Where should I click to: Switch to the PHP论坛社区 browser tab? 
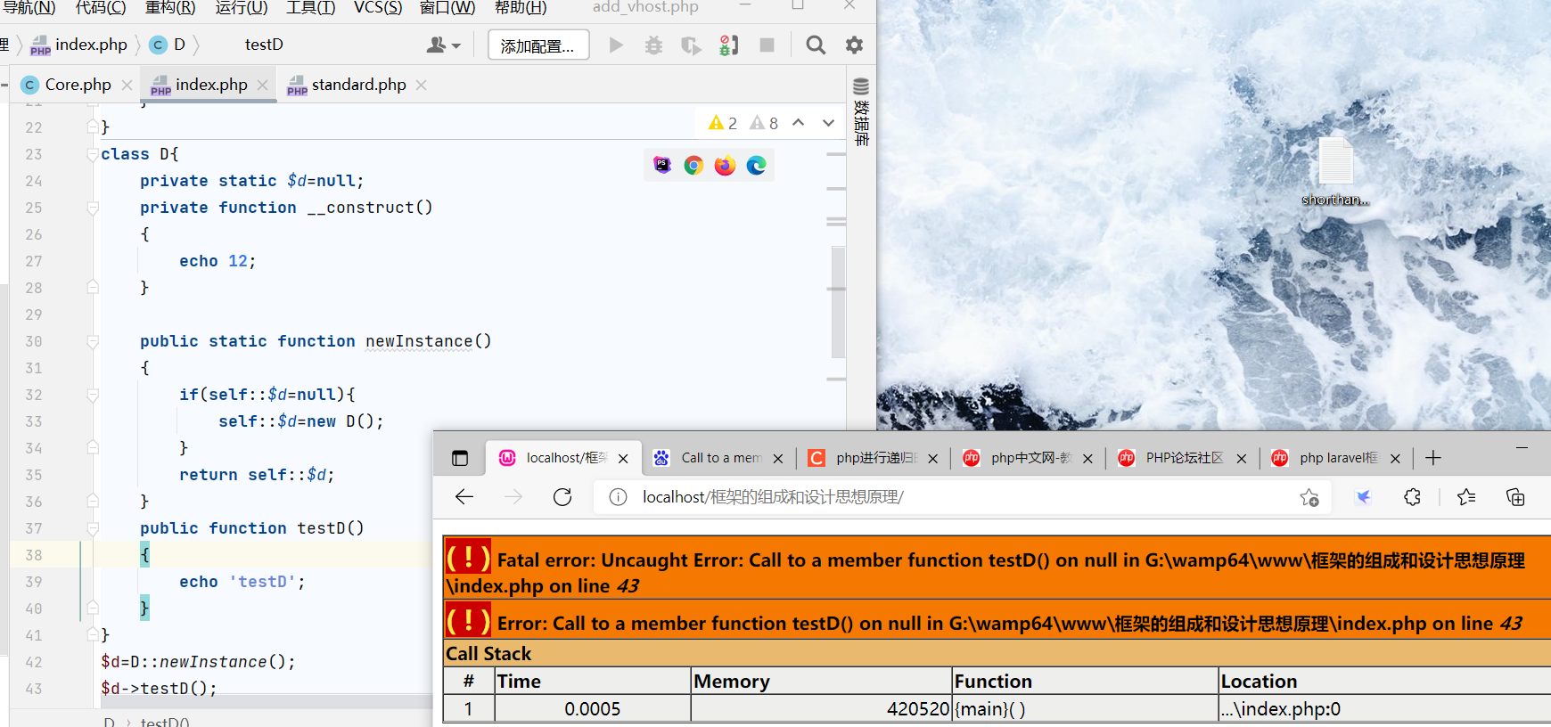tap(1184, 458)
